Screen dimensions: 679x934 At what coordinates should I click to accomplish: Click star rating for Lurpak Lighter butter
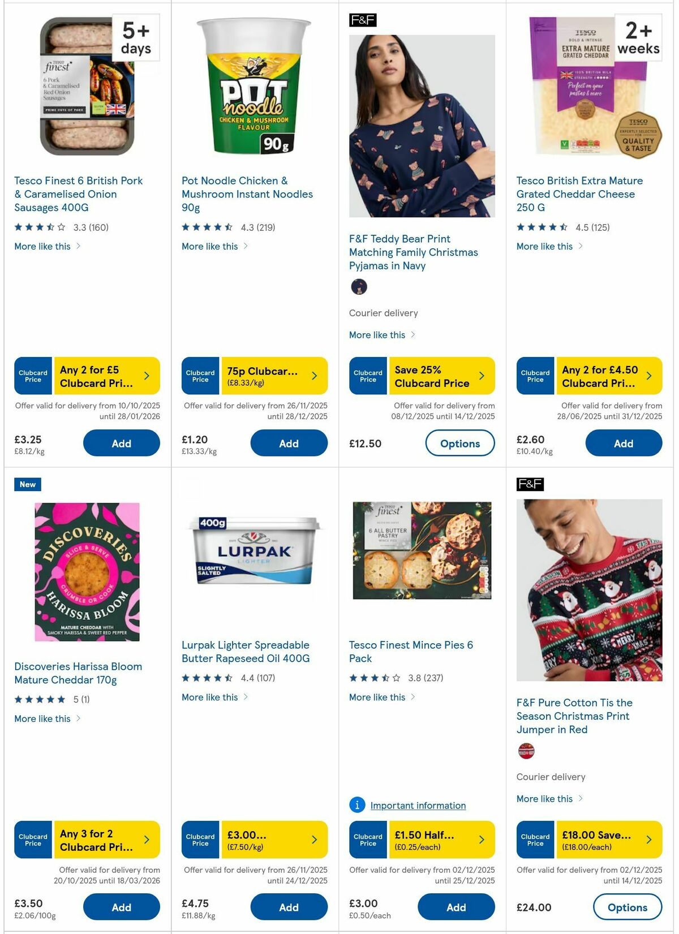(207, 677)
